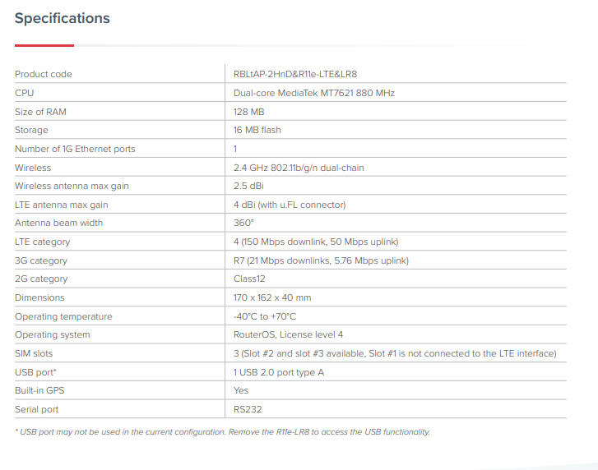This screenshot has width=598, height=470.
Task: Click the 4 dBi (with u.FL connector) value
Action: (x=290, y=205)
